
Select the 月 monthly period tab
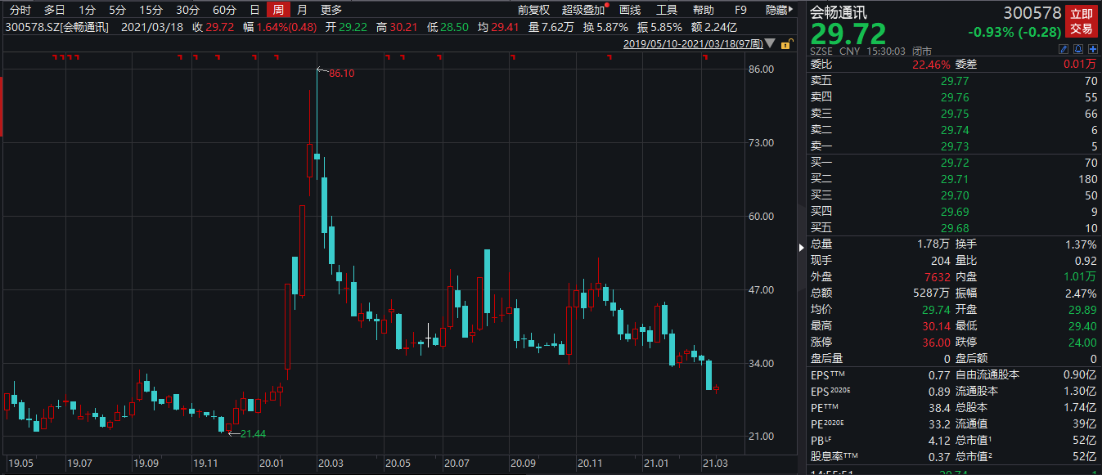[x=303, y=10]
